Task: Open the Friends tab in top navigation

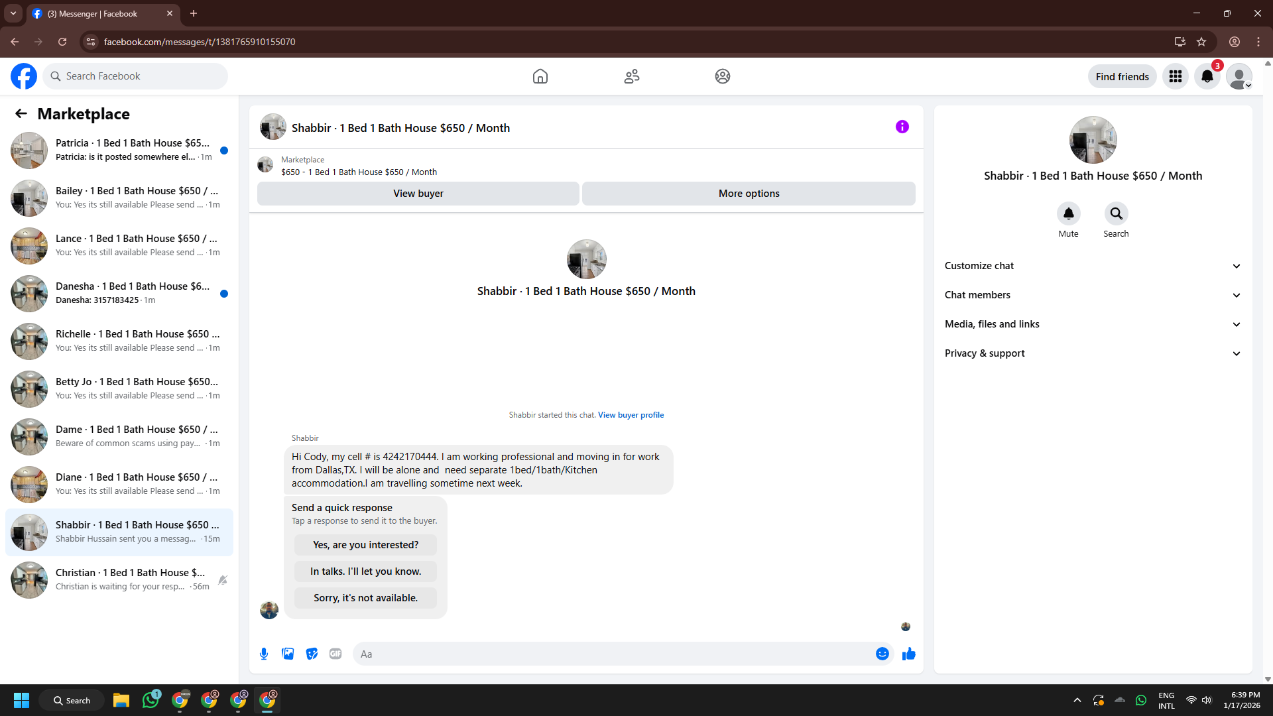Action: click(631, 76)
